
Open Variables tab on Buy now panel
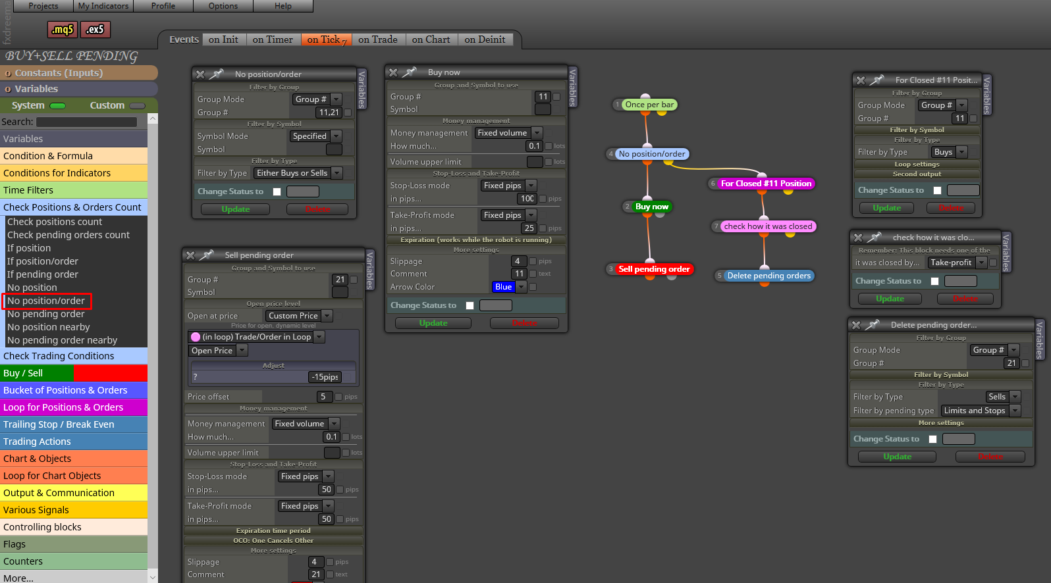[572, 87]
